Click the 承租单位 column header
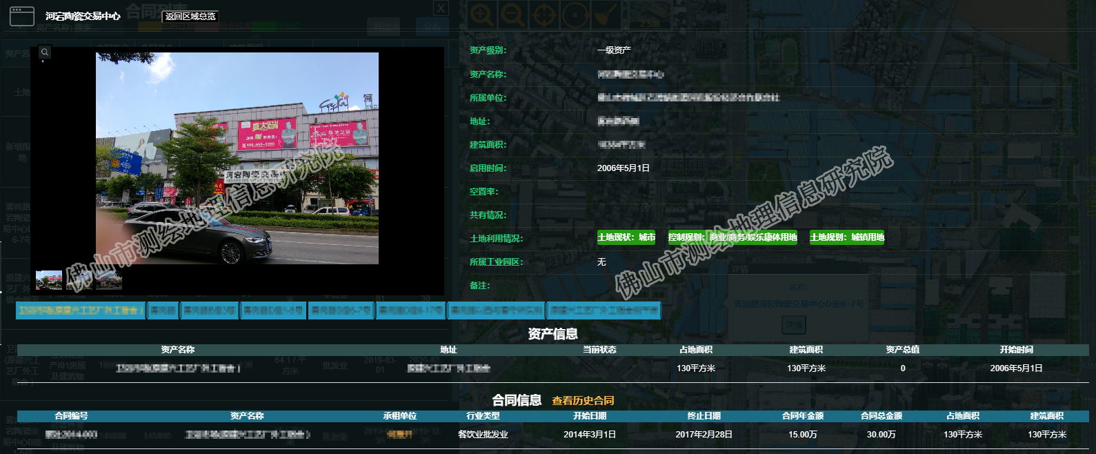This screenshot has width=1096, height=454. [x=400, y=416]
